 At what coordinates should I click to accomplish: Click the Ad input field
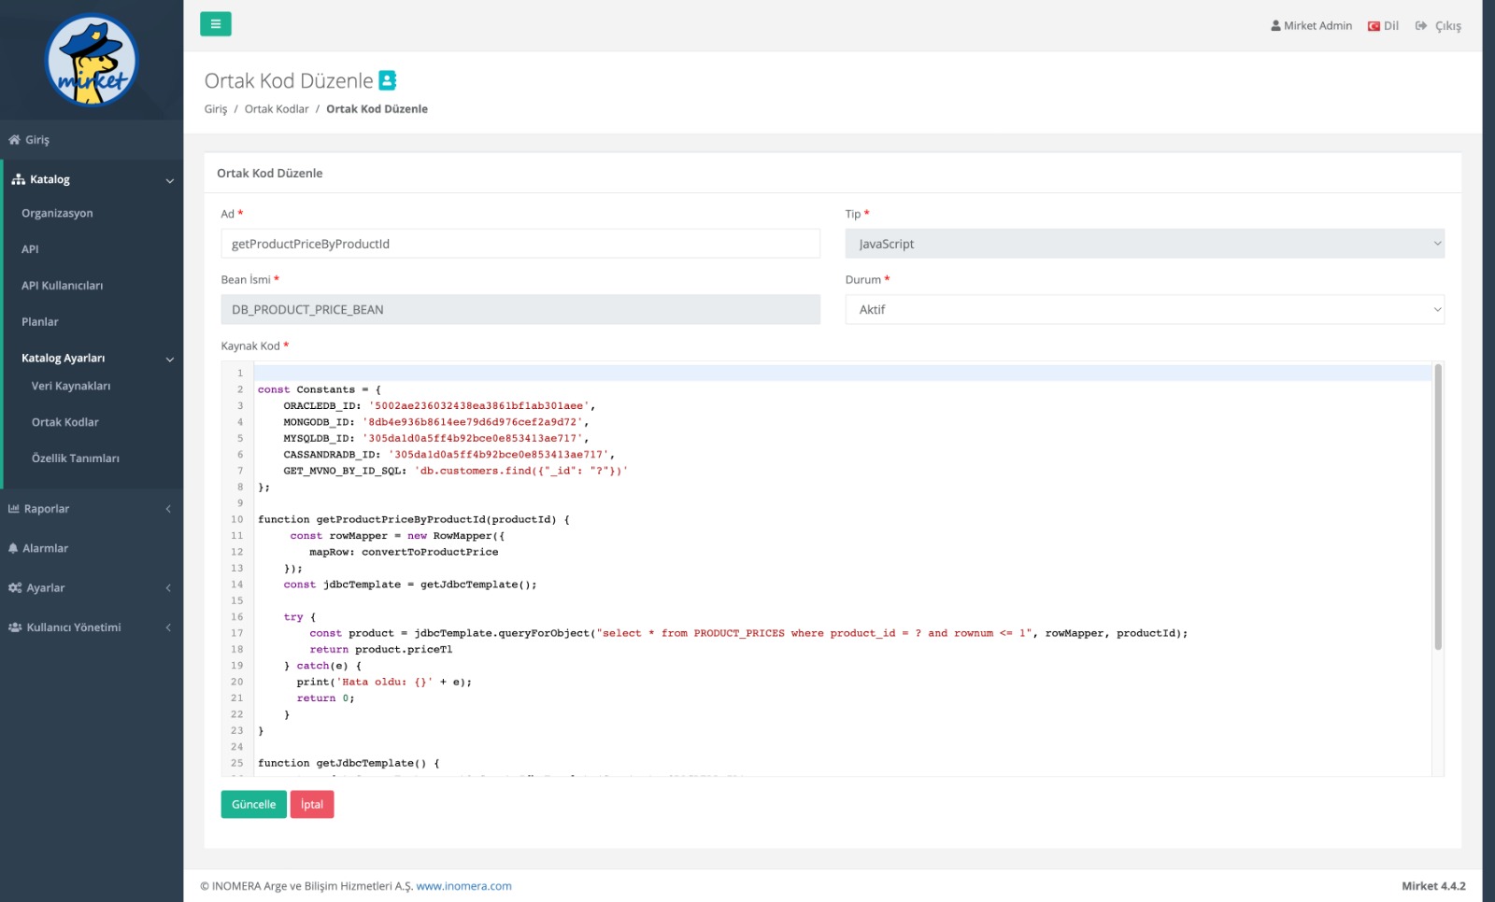(x=520, y=244)
